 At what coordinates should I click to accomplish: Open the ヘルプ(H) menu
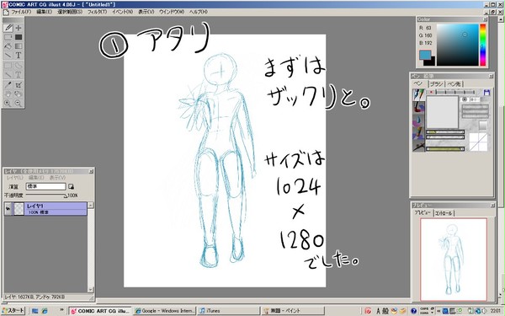click(199, 12)
